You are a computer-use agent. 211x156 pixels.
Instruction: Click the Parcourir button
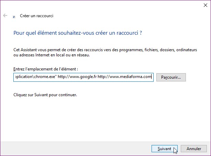tap(171, 77)
